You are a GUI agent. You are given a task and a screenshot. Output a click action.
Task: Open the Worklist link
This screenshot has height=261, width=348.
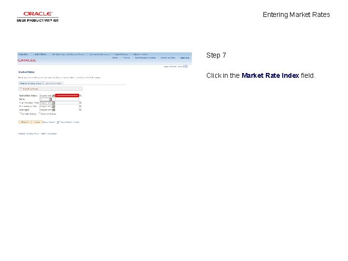126,58
